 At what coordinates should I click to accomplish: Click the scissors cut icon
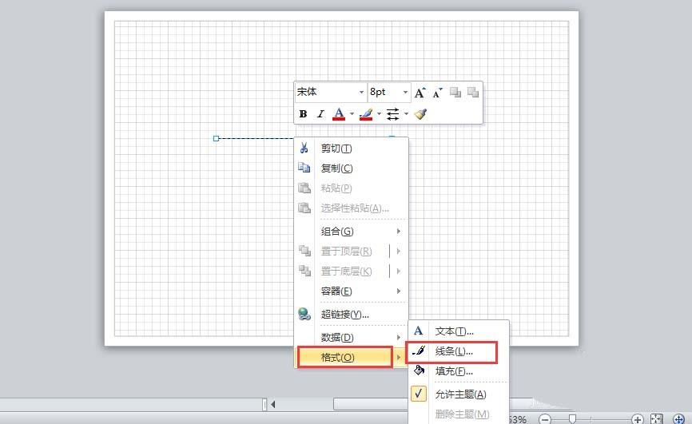pyautogui.click(x=304, y=148)
